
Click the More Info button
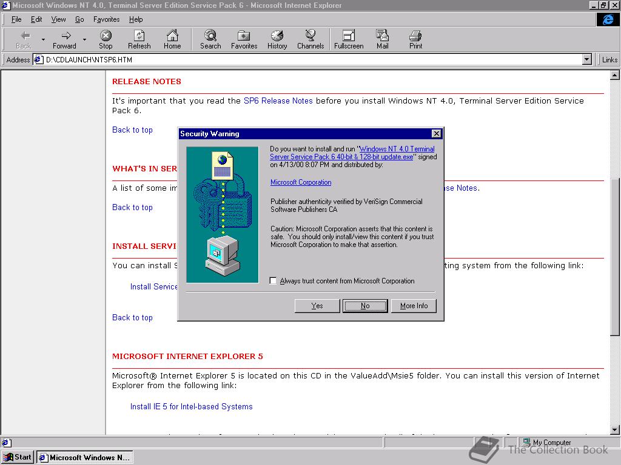tap(414, 306)
